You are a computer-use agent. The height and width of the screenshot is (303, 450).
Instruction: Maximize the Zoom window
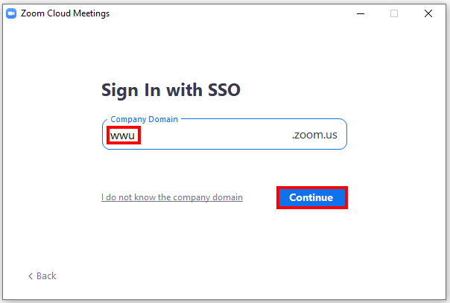[394, 13]
